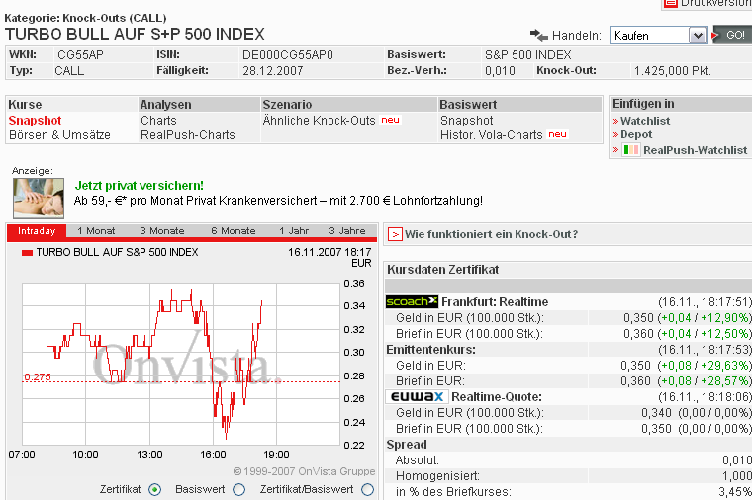752x500 pixels.
Task: Select the Zertifikat radio button
Action: tap(154, 489)
